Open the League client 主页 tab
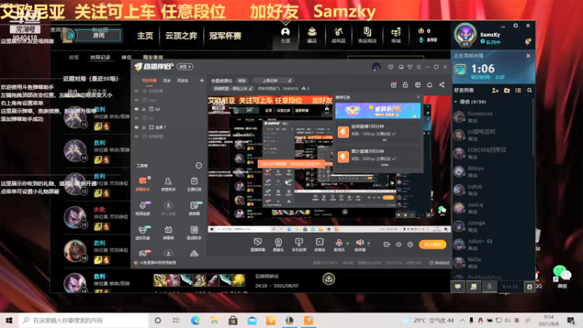Image resolution: width=583 pixels, height=328 pixels. pos(145,36)
